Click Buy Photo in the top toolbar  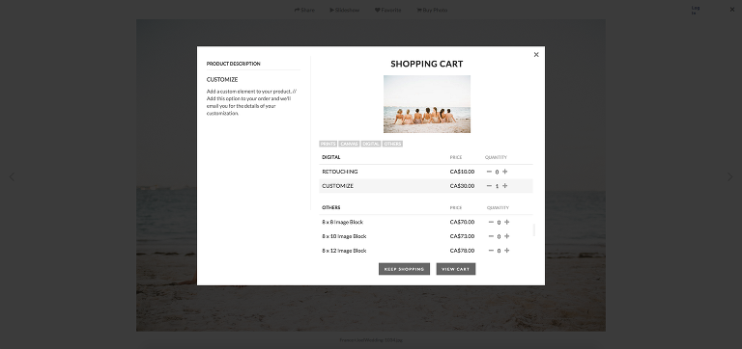click(432, 10)
